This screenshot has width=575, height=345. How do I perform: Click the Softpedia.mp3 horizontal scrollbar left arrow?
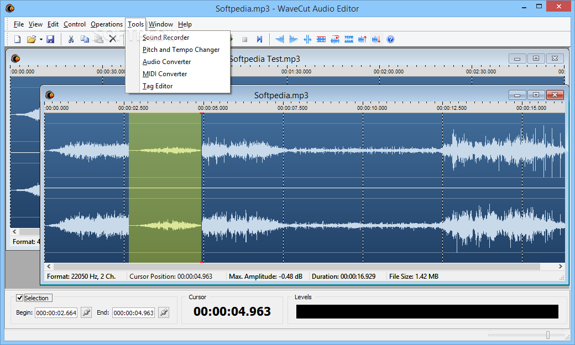point(49,266)
